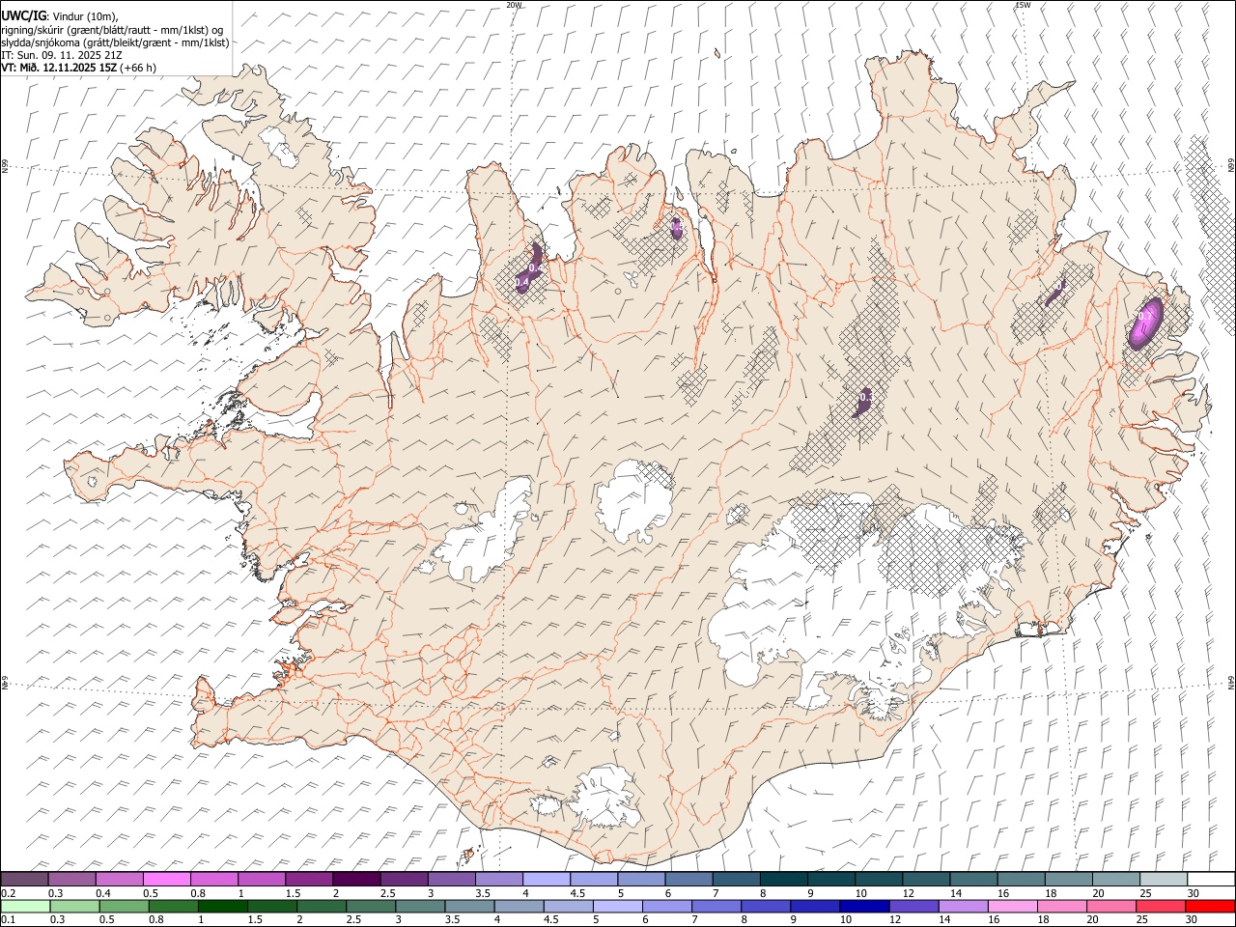Click the lower scale gray-green swatch between 2.5 and 3
This screenshot has width=1236, height=927.
pos(371,906)
